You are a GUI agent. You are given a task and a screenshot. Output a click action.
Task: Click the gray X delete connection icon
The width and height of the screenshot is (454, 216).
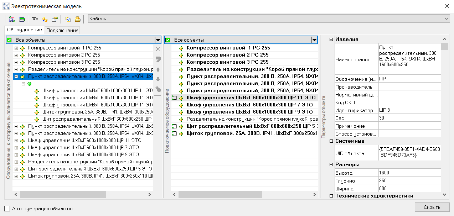click(x=158, y=49)
